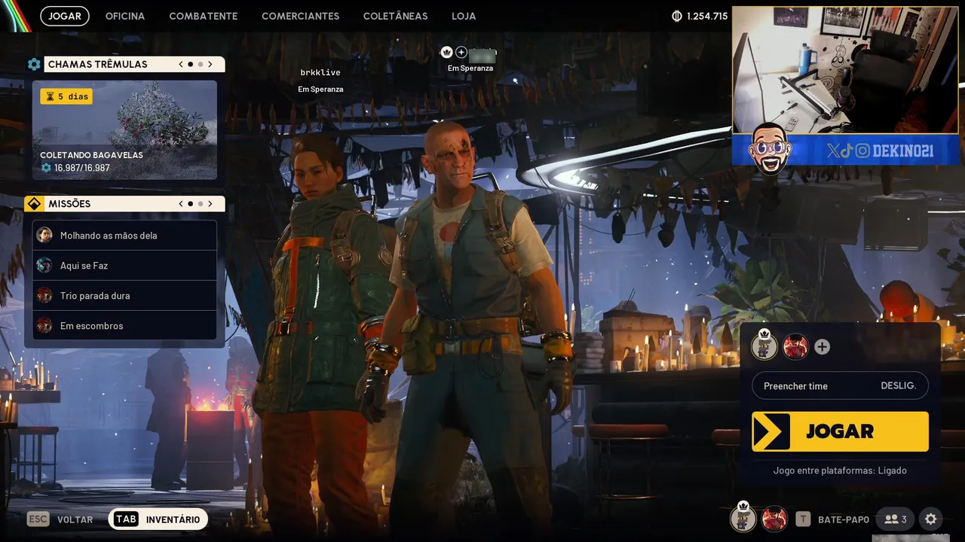The image size is (965, 542).
Task: Open INVENTÁRIO with TAB button
Action: (x=158, y=519)
